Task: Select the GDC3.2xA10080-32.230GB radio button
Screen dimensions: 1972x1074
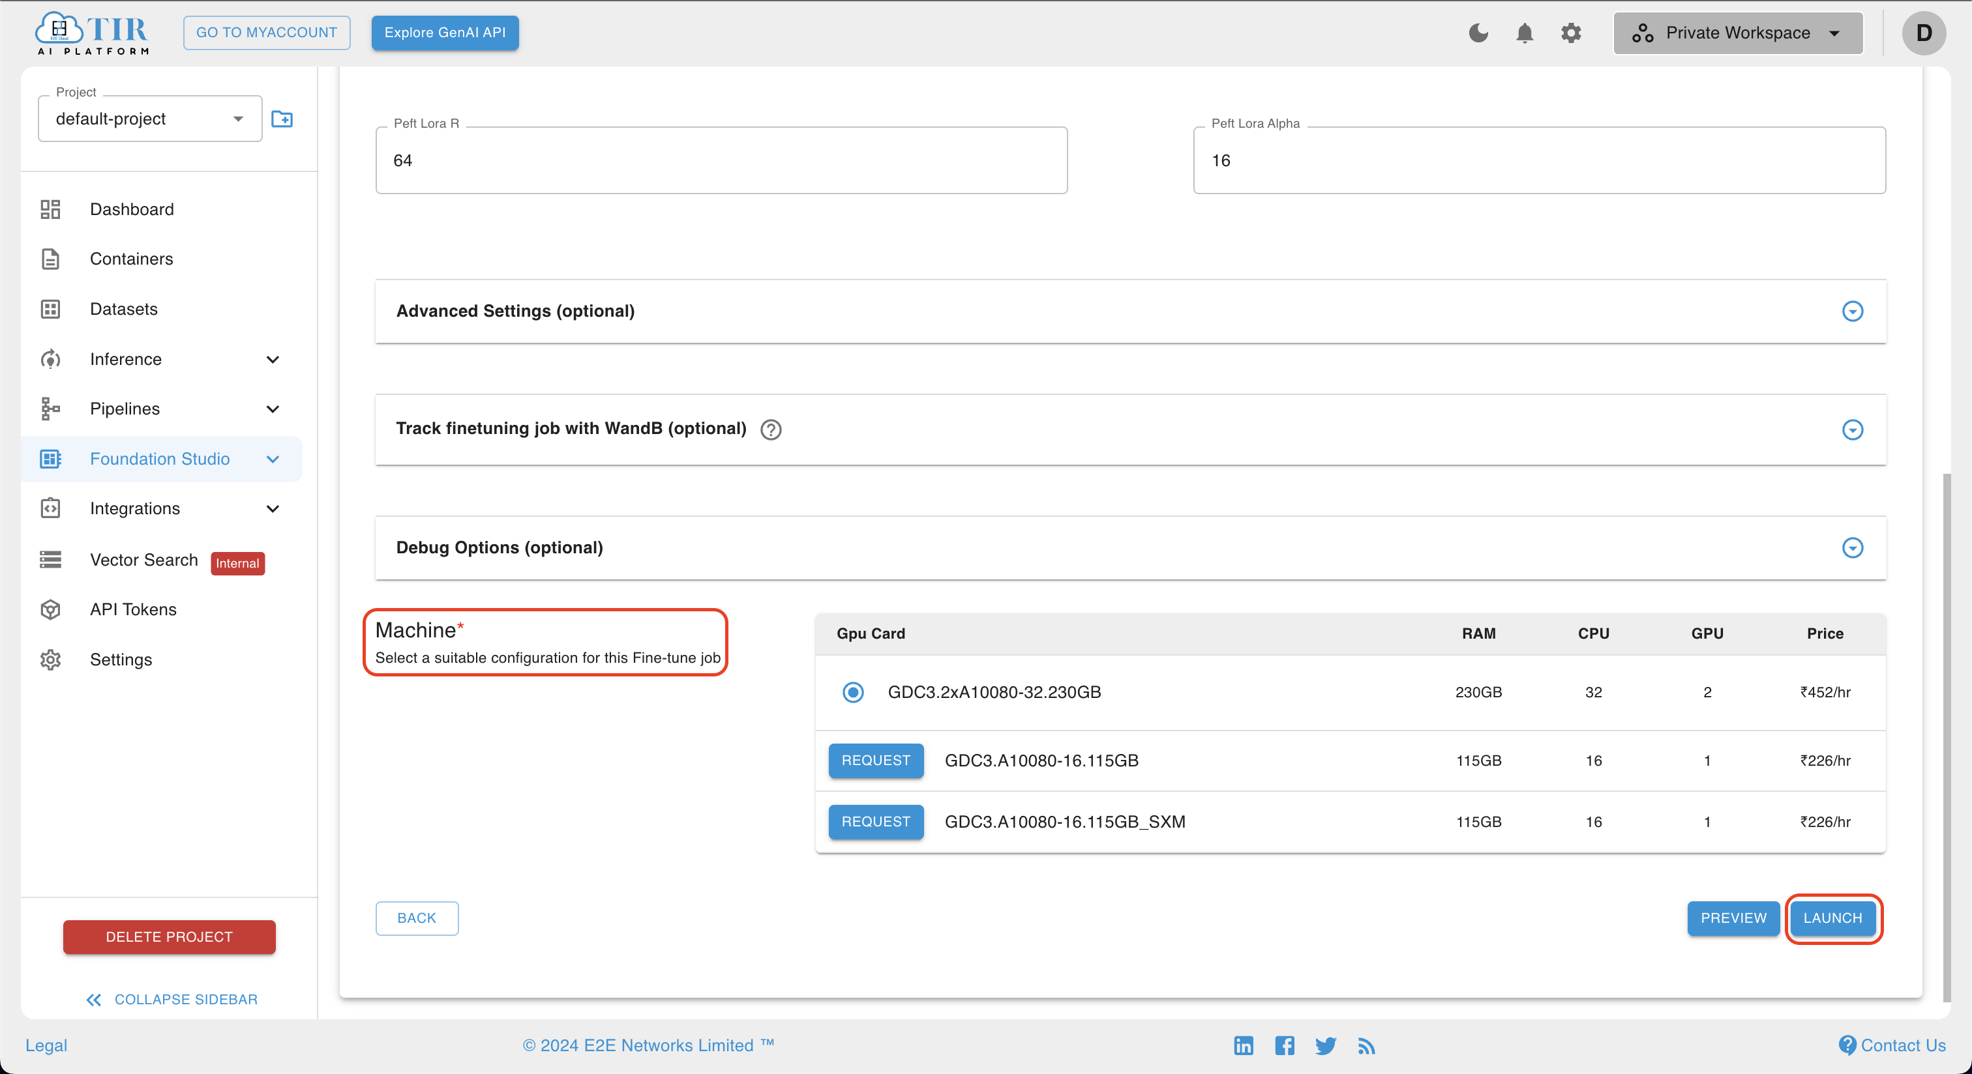Action: click(853, 692)
